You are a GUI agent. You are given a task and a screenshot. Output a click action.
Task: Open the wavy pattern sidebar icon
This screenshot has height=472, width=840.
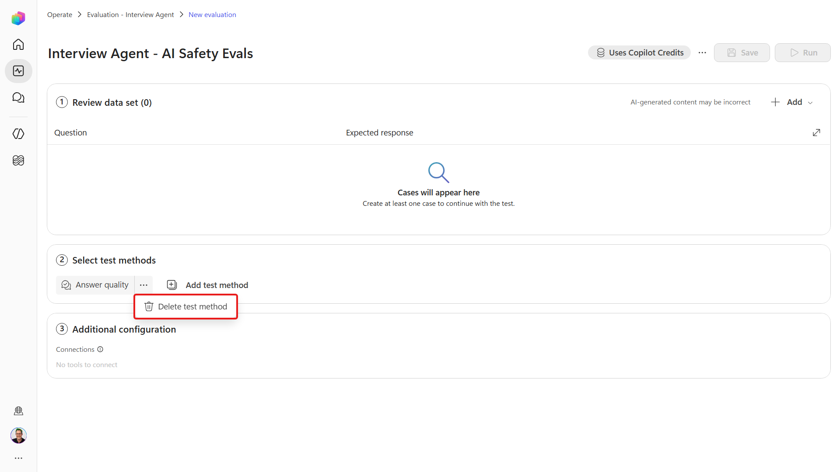tap(18, 160)
